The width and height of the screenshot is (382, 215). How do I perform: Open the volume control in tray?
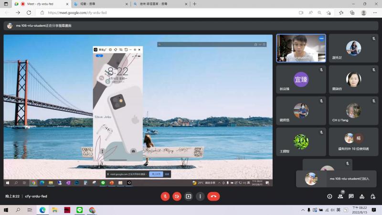[332, 210]
